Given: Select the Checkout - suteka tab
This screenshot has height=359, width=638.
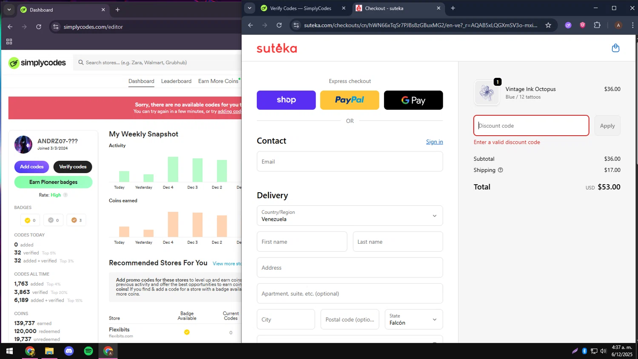Looking at the screenshot, I should coord(398,8).
